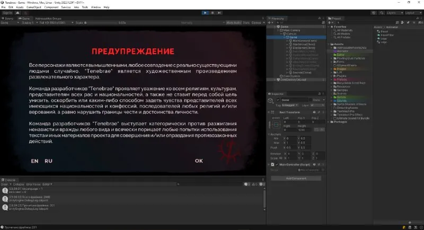The width and height of the screenshot is (424, 230).
Task: Click the save search star icon in Project
Action: (413, 23)
